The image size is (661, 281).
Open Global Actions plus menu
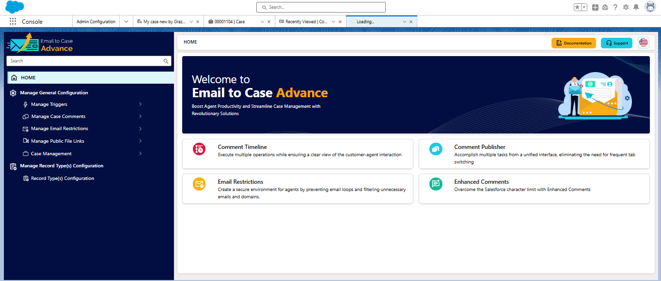pyautogui.click(x=596, y=7)
